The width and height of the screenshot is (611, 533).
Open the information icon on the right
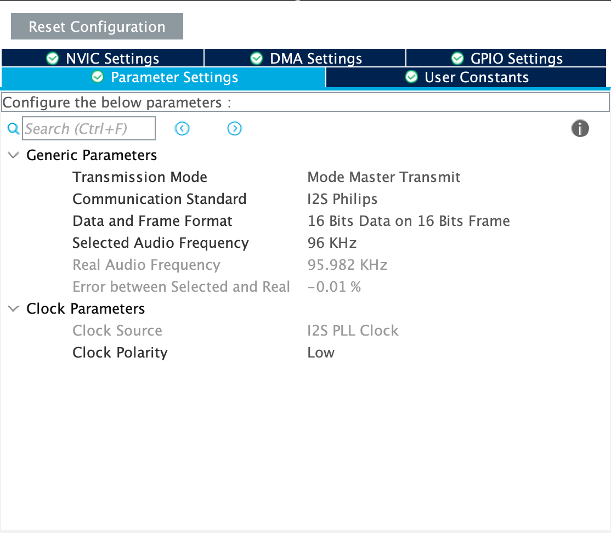pos(580,128)
